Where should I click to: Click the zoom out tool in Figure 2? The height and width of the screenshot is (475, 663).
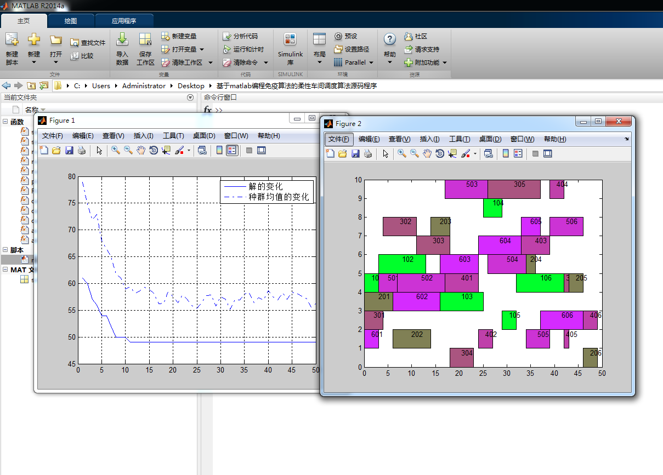coord(415,153)
